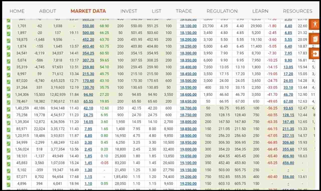Open the chart icon for the 18,800.00 strike row
This screenshot has width=321, height=191.
point(9,122)
